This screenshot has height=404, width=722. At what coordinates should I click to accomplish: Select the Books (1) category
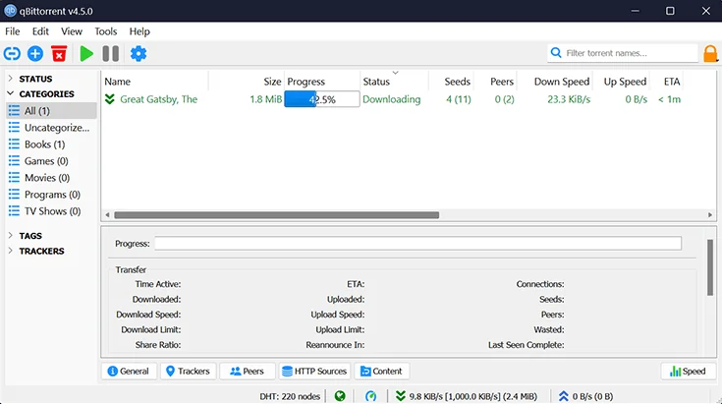51,144
